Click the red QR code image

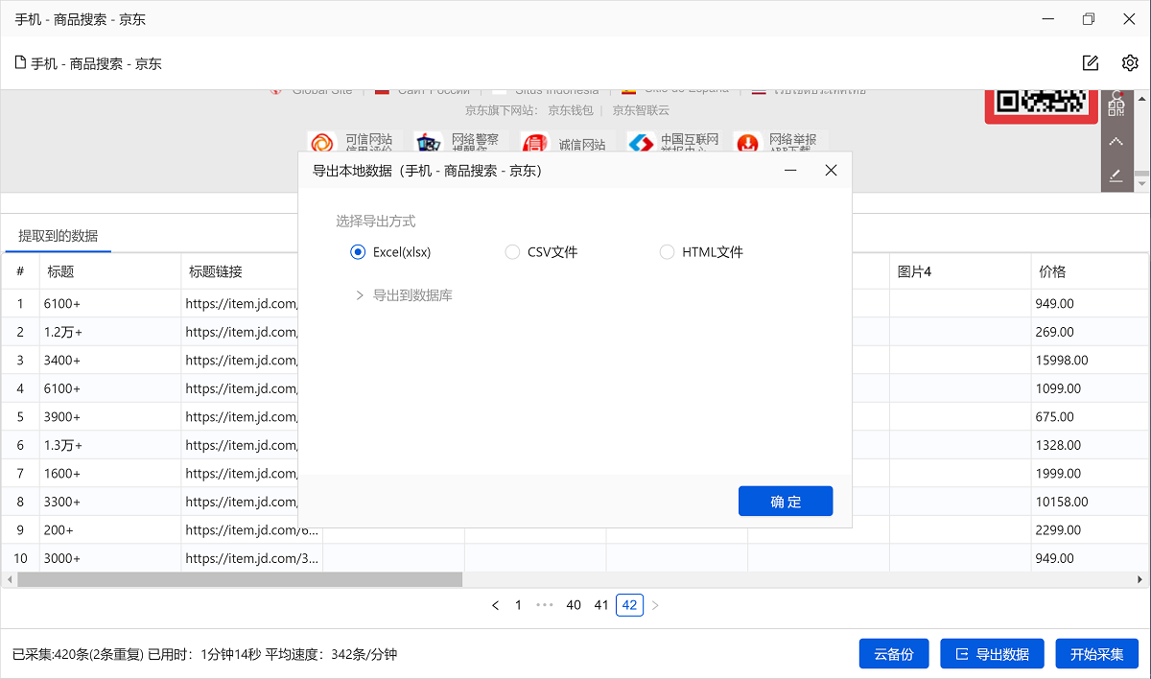1042,105
